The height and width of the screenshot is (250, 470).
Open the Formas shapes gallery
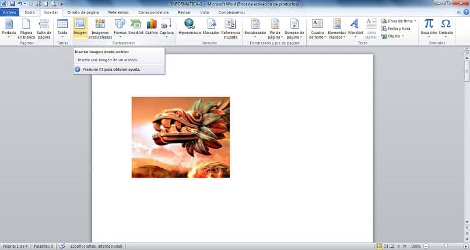point(120,29)
